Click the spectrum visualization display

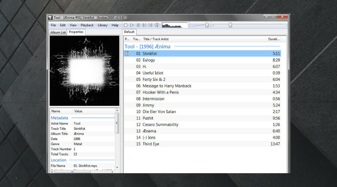pos(175,25)
